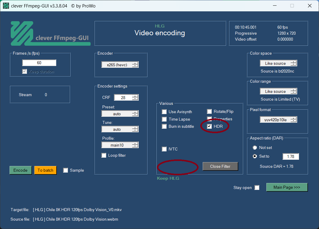The width and height of the screenshot is (319, 229).
Task: Open the Color space Like source selector
Action: (278, 63)
